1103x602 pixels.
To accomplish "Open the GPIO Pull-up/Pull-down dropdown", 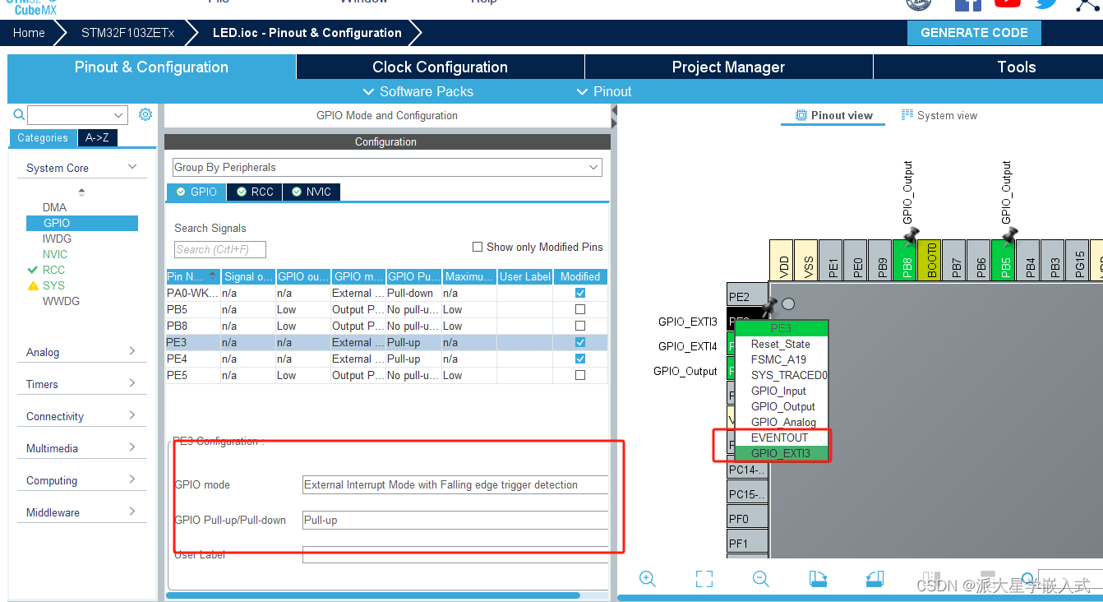I will 455,520.
